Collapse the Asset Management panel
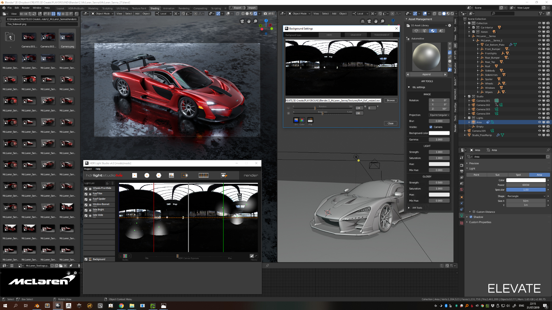Viewport: 552px width, 310px height. (x=407, y=19)
